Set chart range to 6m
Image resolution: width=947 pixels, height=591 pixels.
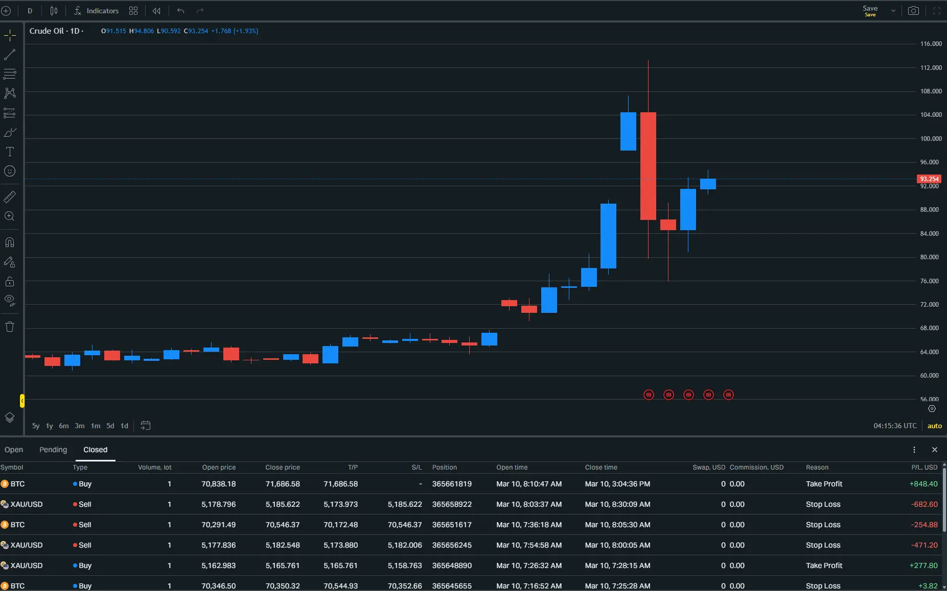click(64, 426)
